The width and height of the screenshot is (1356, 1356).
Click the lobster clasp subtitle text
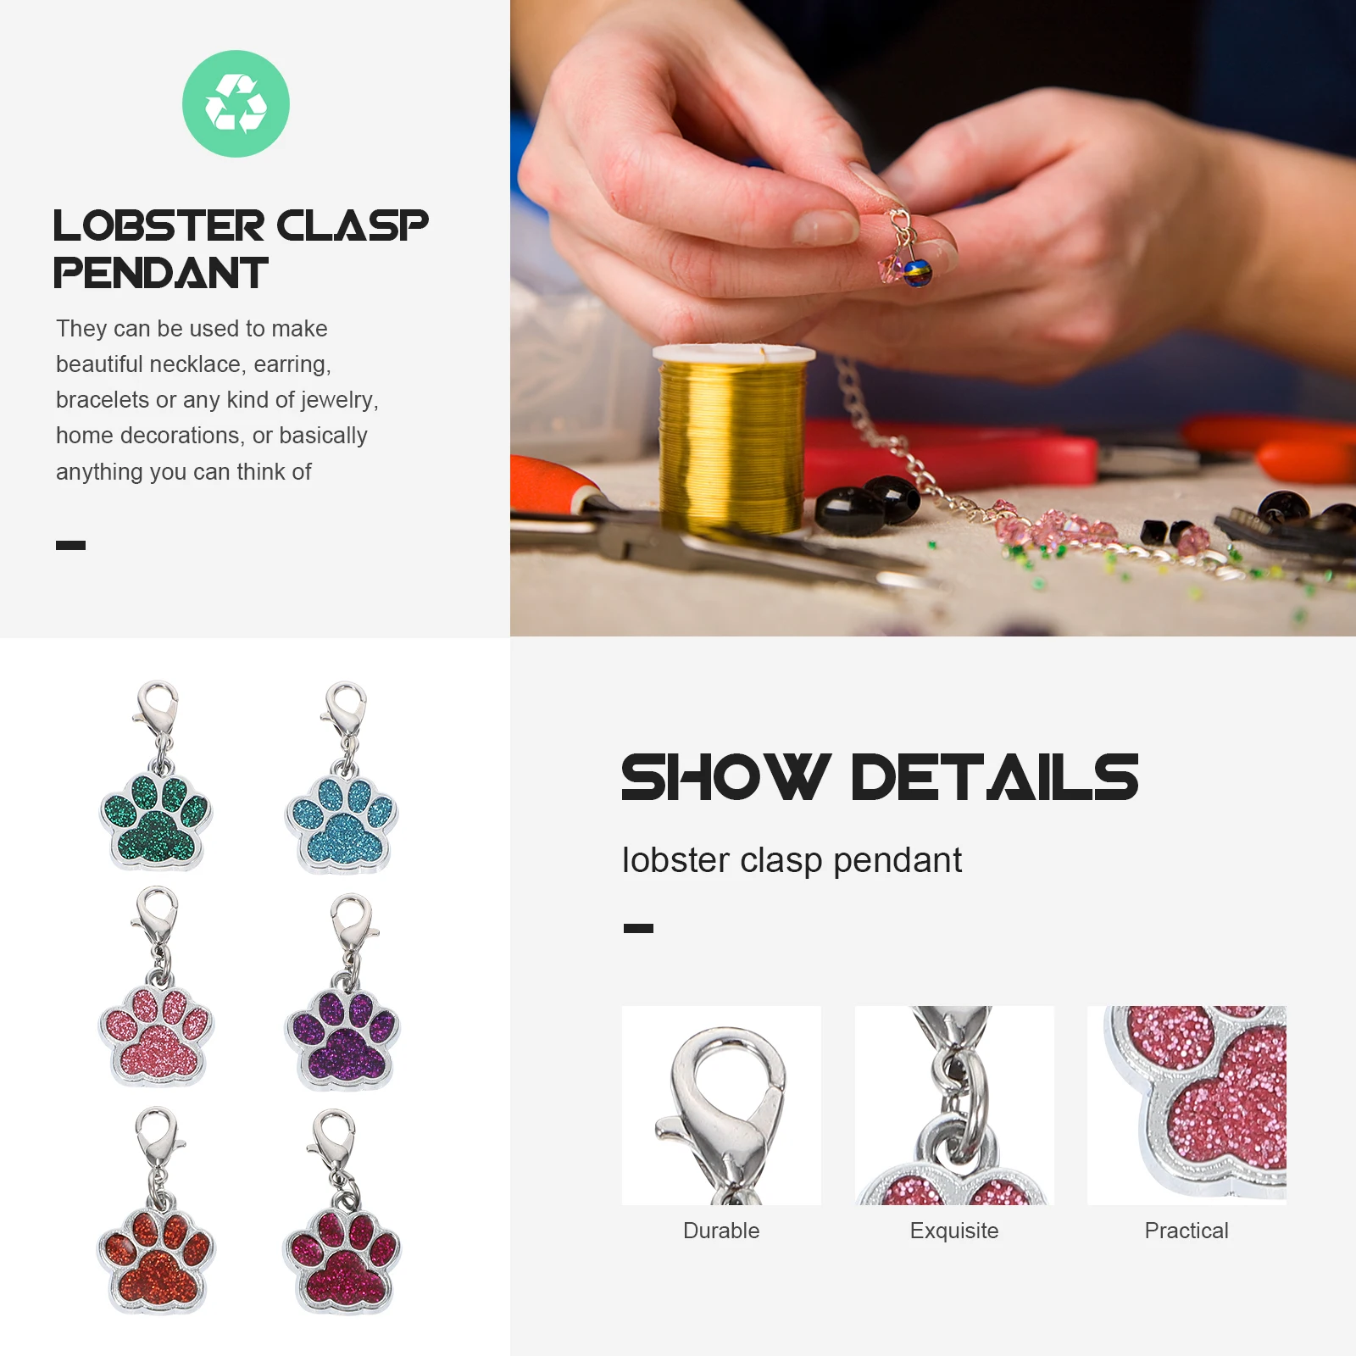point(792,860)
